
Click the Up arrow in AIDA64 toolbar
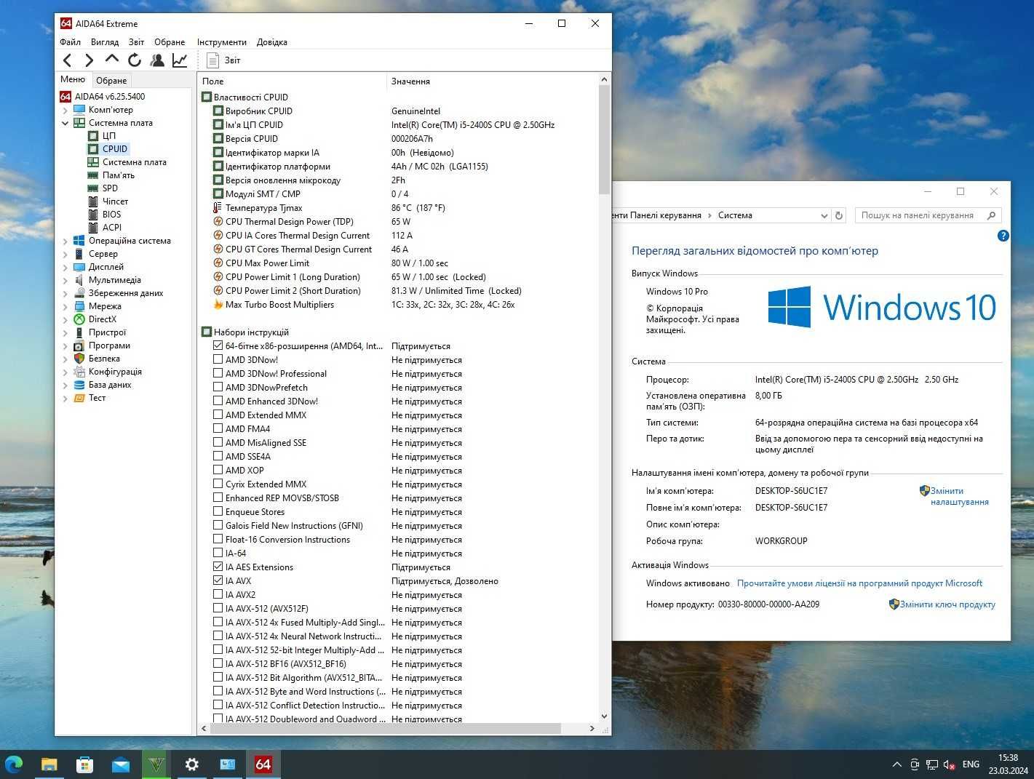[111, 60]
